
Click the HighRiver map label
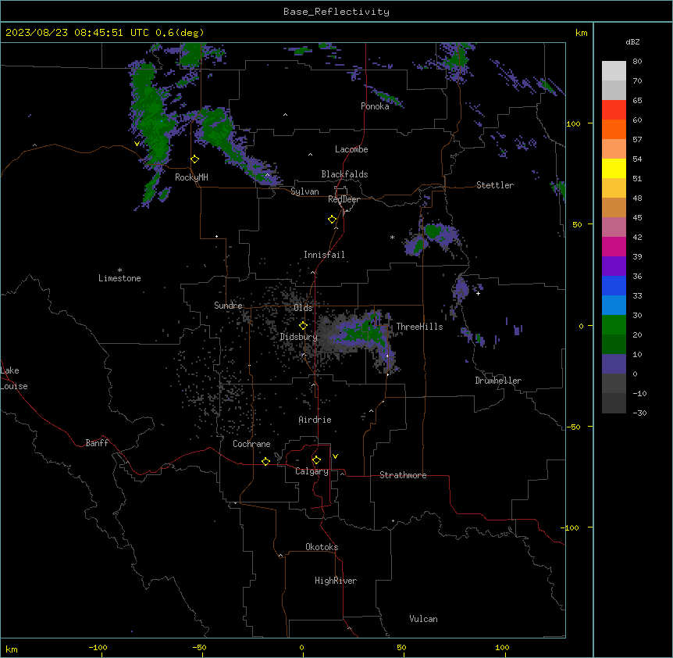(x=336, y=581)
